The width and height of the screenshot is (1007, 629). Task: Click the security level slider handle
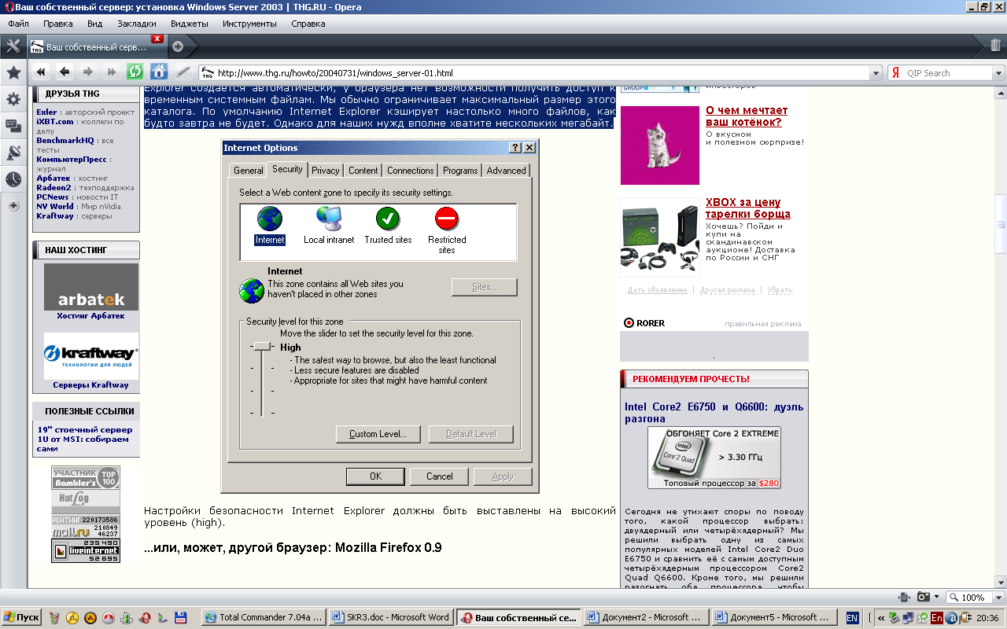(260, 347)
